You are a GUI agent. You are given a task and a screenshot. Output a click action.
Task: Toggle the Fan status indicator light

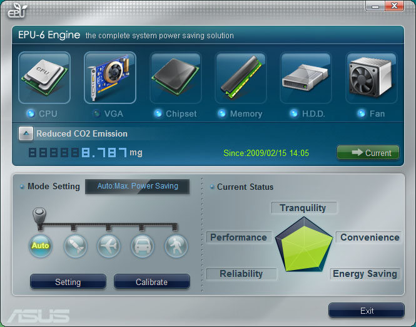[361, 114]
